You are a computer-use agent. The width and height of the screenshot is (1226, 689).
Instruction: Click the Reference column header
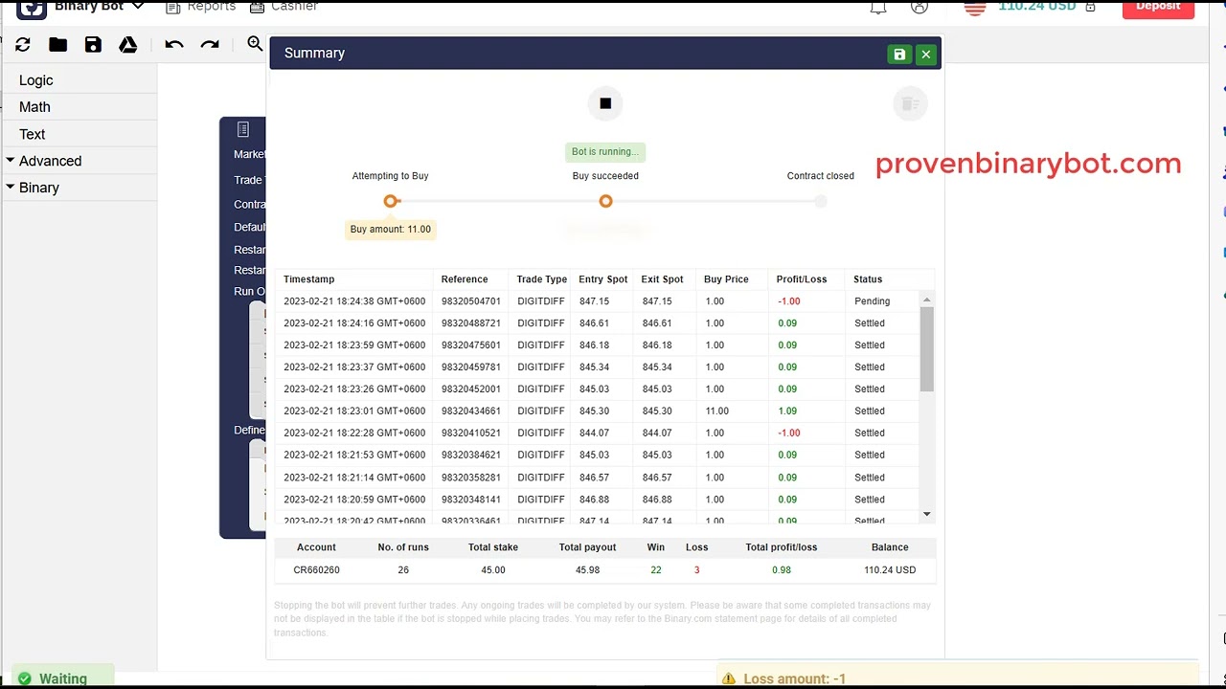[465, 279]
